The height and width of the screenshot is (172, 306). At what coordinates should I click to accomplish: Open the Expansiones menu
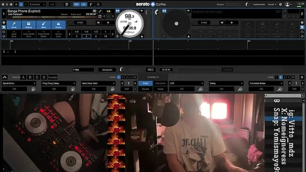(259, 4)
